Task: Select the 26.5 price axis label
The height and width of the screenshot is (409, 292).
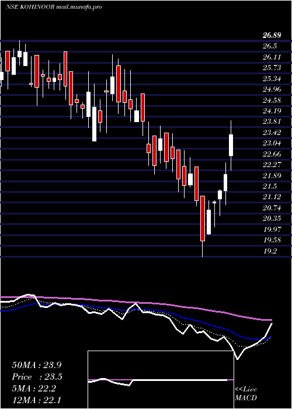Action: 270,46
